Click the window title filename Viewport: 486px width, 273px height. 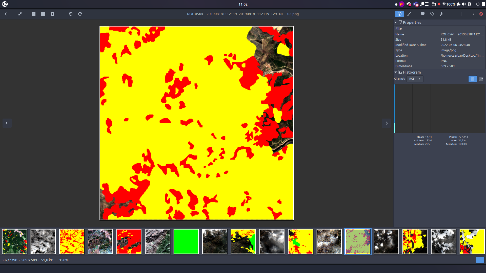243,14
